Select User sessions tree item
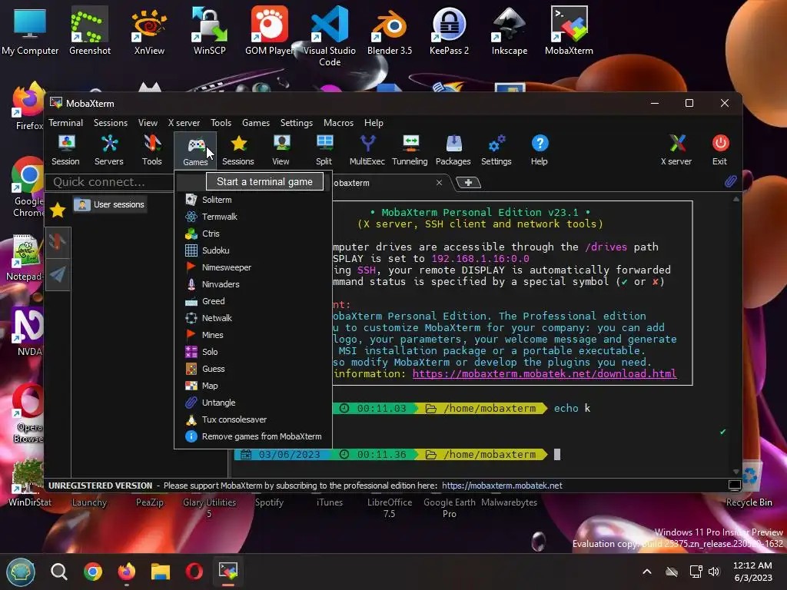The image size is (787, 590). (111, 204)
